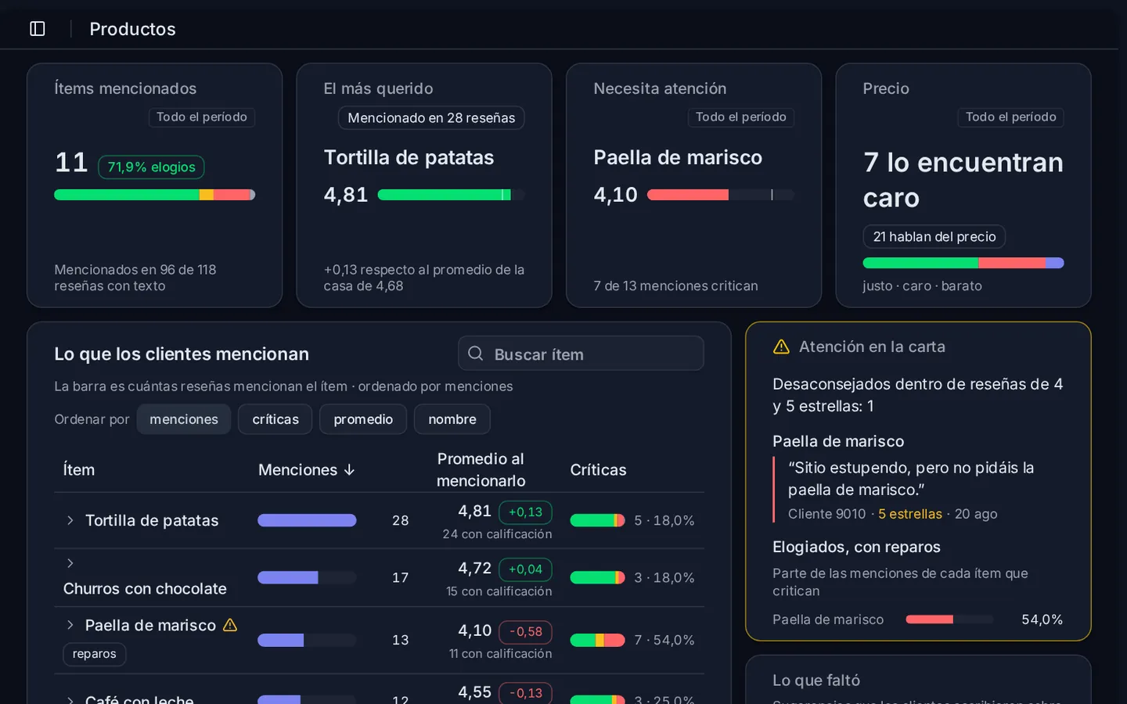Image resolution: width=1127 pixels, height=704 pixels.
Task: Click the Ítems mencionados sentiment bar
Action: coord(154,195)
